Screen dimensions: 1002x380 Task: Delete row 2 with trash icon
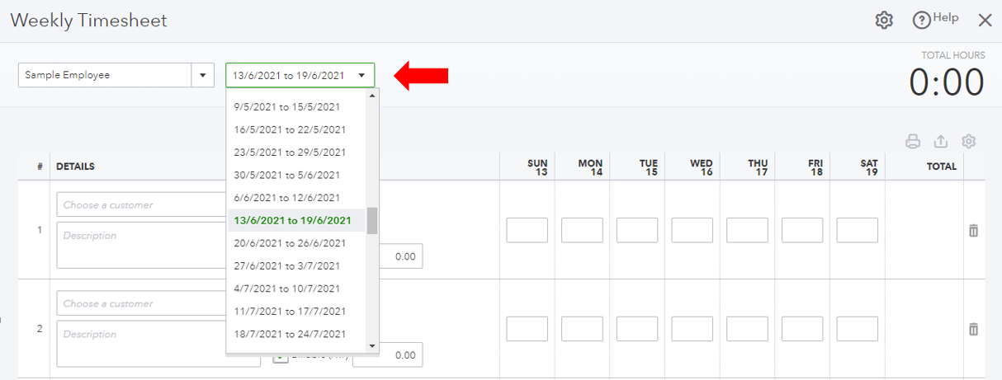point(973,329)
